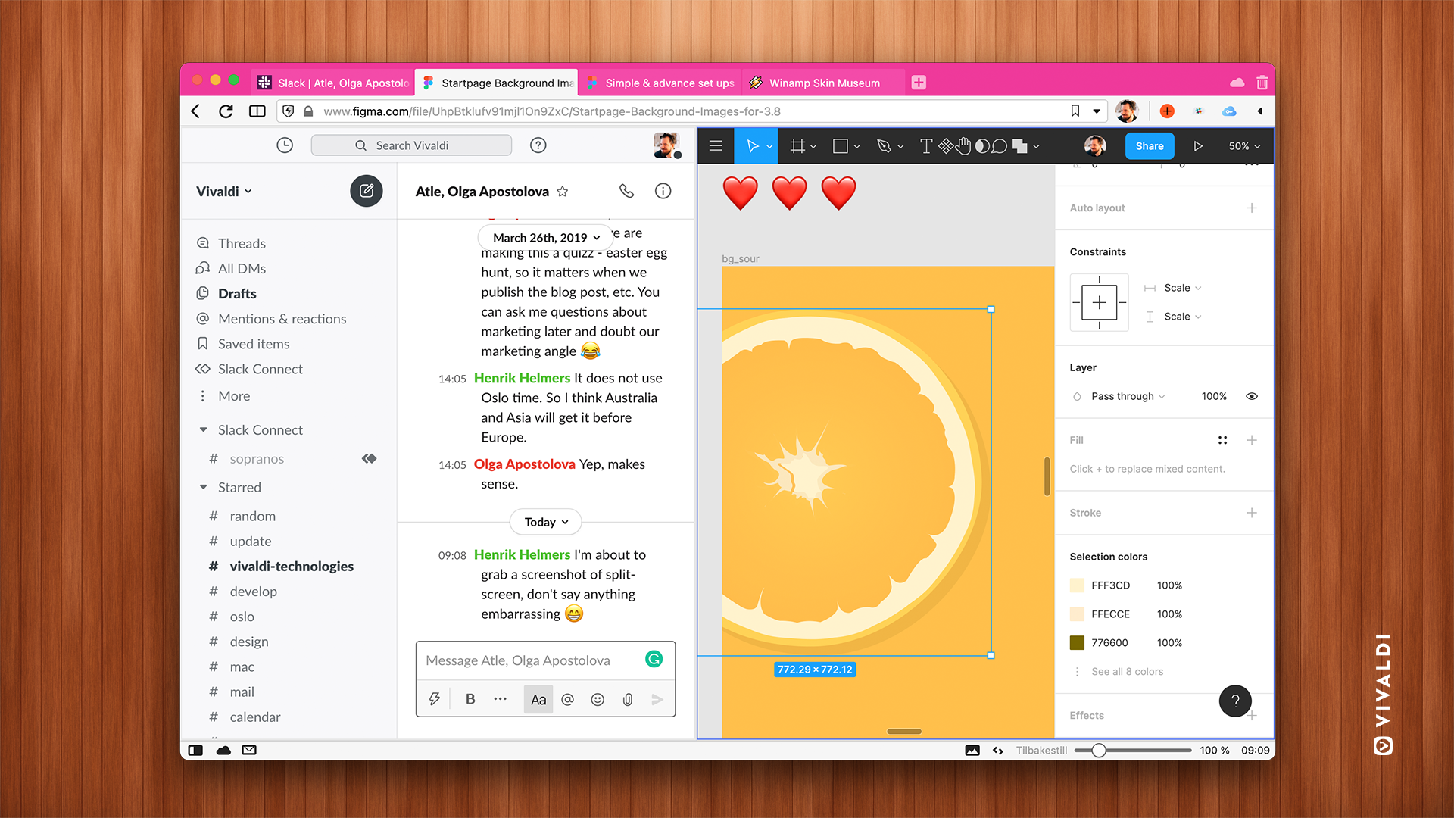Select the #vivaldi-technologies channel

[x=289, y=565]
